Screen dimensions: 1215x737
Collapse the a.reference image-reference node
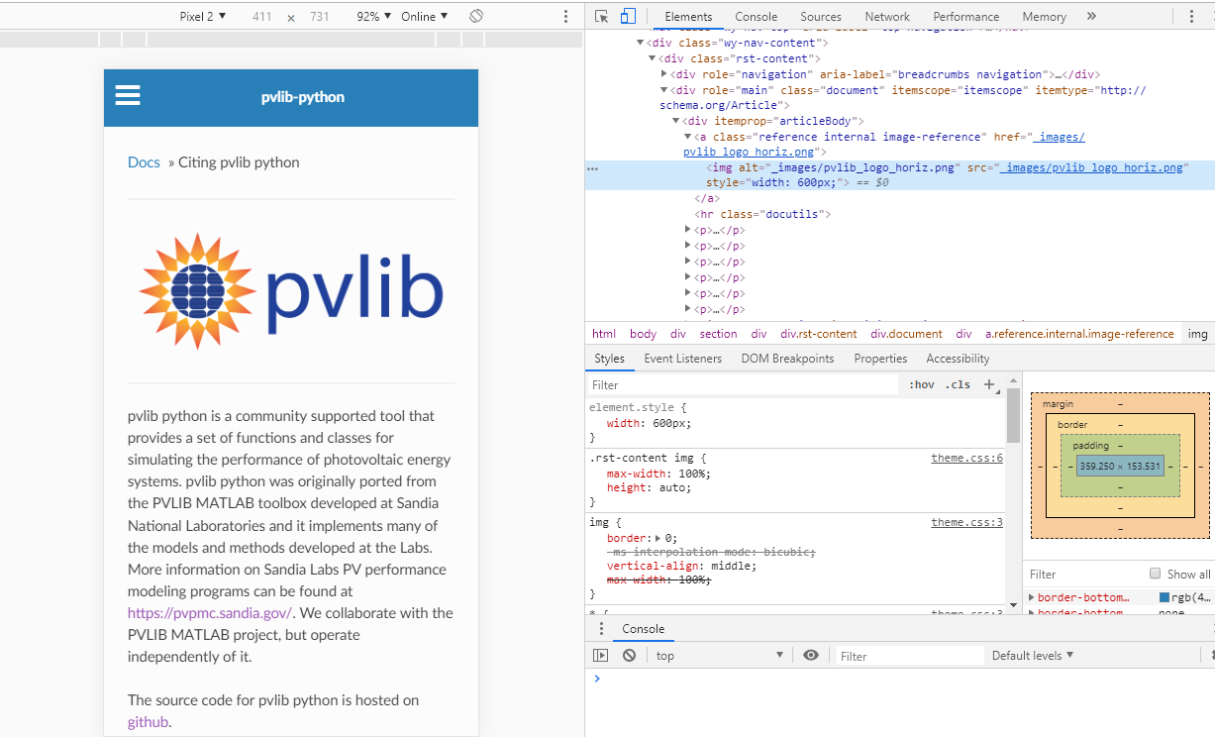(688, 137)
